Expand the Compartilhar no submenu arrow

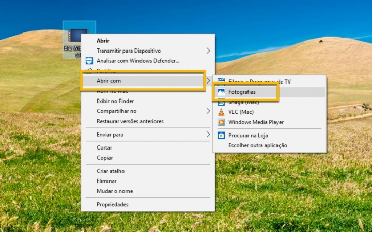click(208, 111)
